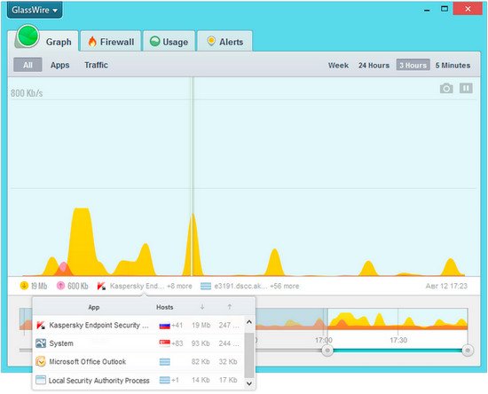Click the host icon beside e3191.dscc.ak...
Screen dimensions: 488x394
(206, 286)
